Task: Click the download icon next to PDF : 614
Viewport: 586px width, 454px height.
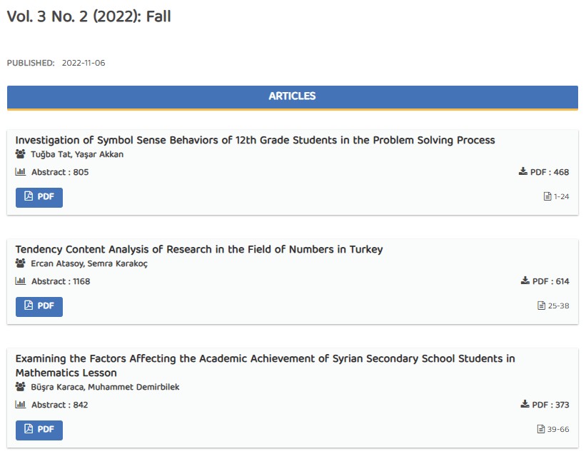Action: (525, 281)
